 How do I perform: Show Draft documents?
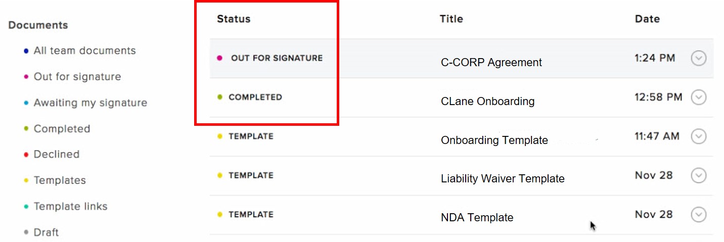[x=46, y=232]
